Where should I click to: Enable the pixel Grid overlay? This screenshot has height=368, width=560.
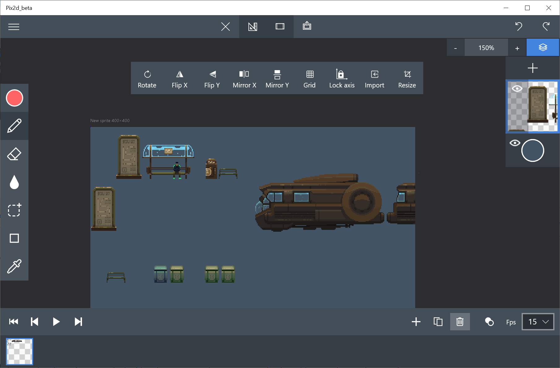click(309, 78)
